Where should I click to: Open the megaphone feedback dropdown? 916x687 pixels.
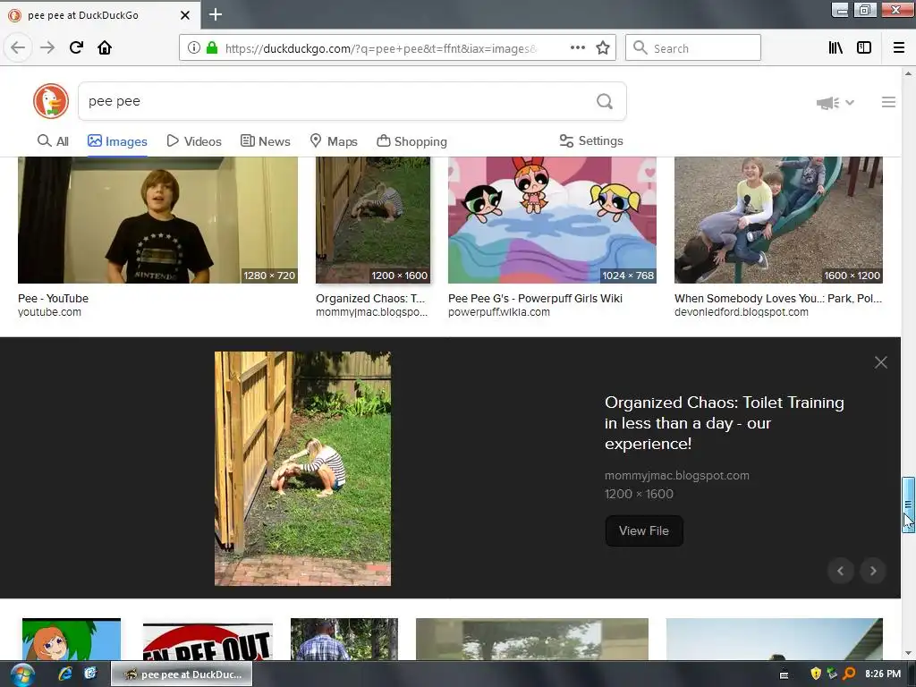[835, 103]
